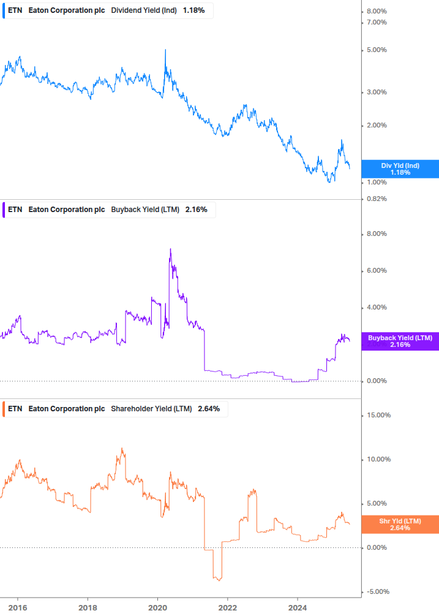
Task: Click ETN ticker in the Dividend Yield legend
Action: pyautogui.click(x=15, y=10)
